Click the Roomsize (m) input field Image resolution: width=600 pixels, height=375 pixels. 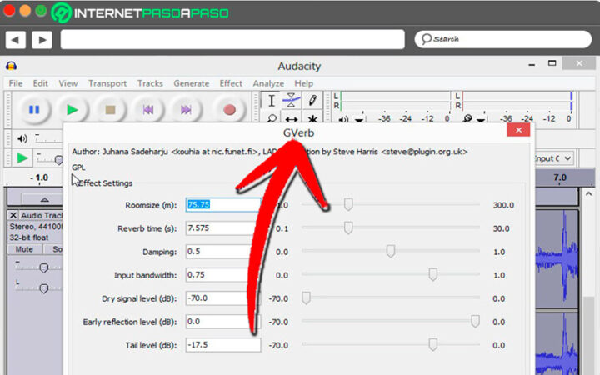(223, 205)
